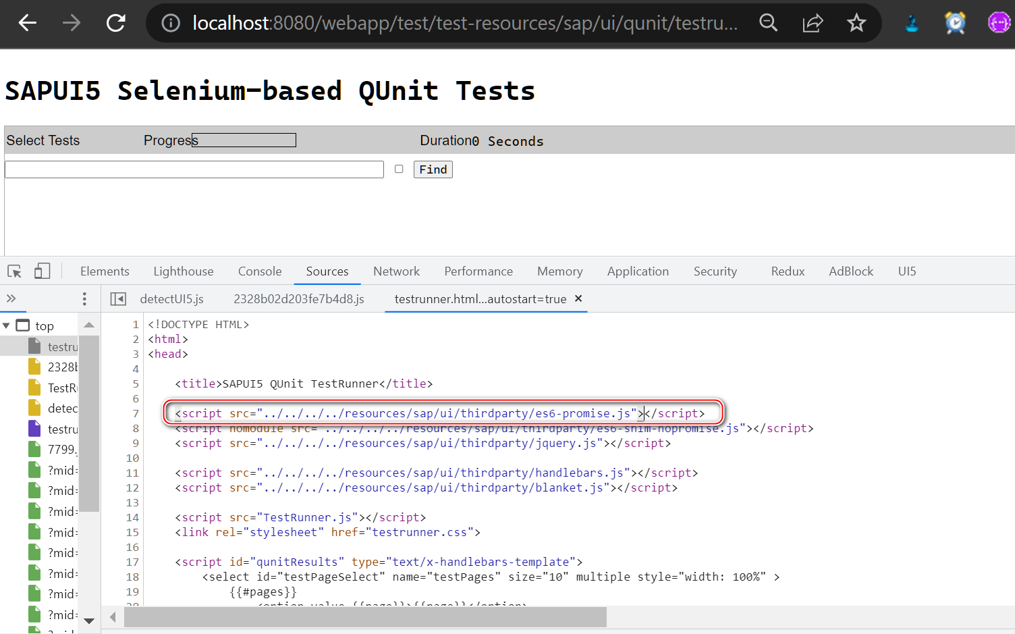
Task: Focus the test search input field
Action: coord(194,169)
